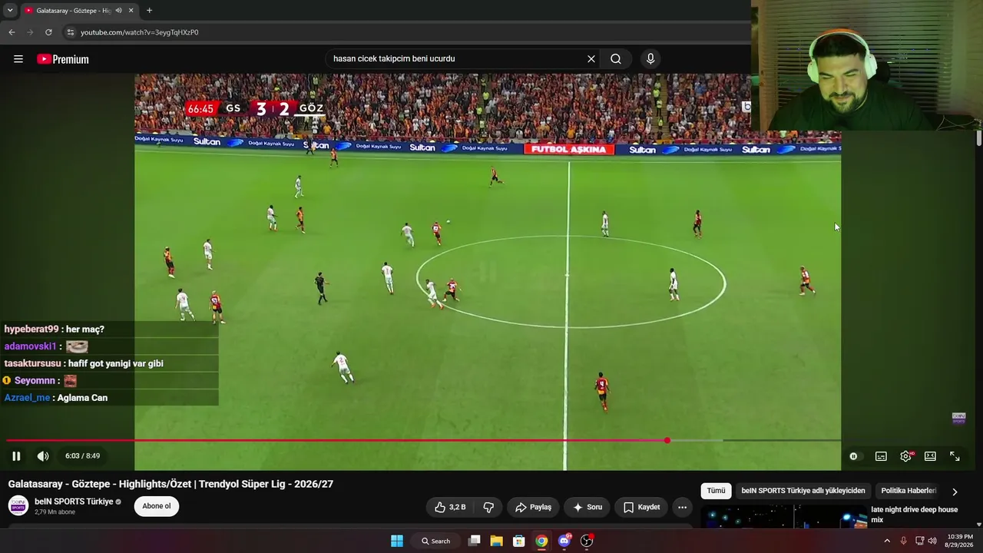
Task: Open system volume tray icon
Action: click(x=932, y=541)
